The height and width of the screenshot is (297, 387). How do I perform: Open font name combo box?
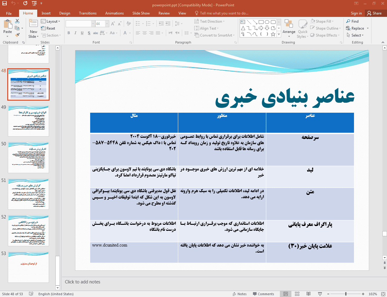(80, 24)
